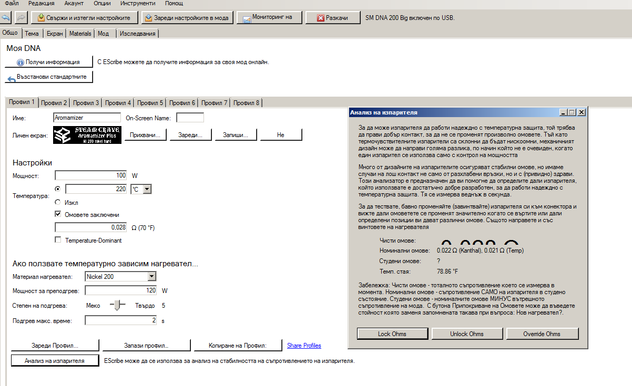
Task: Open the °C temperature unit dropdown
Action: pyautogui.click(x=147, y=189)
